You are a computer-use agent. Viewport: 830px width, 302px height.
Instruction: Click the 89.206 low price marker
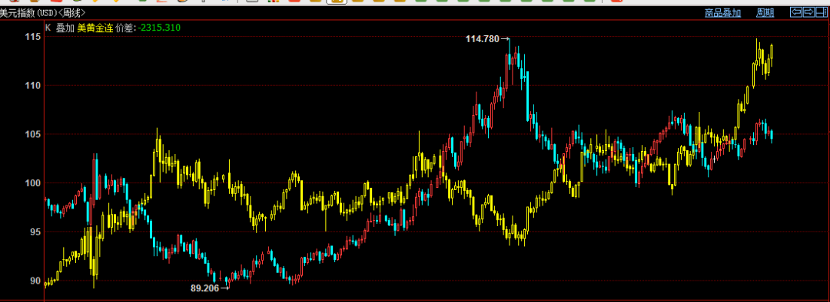click(205, 288)
